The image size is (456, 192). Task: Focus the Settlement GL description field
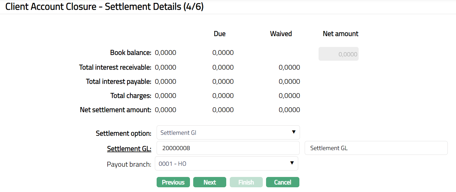pyautogui.click(x=376, y=148)
